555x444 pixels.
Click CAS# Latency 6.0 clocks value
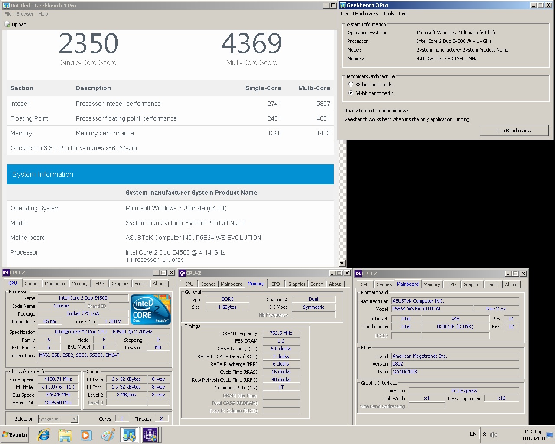coord(281,349)
